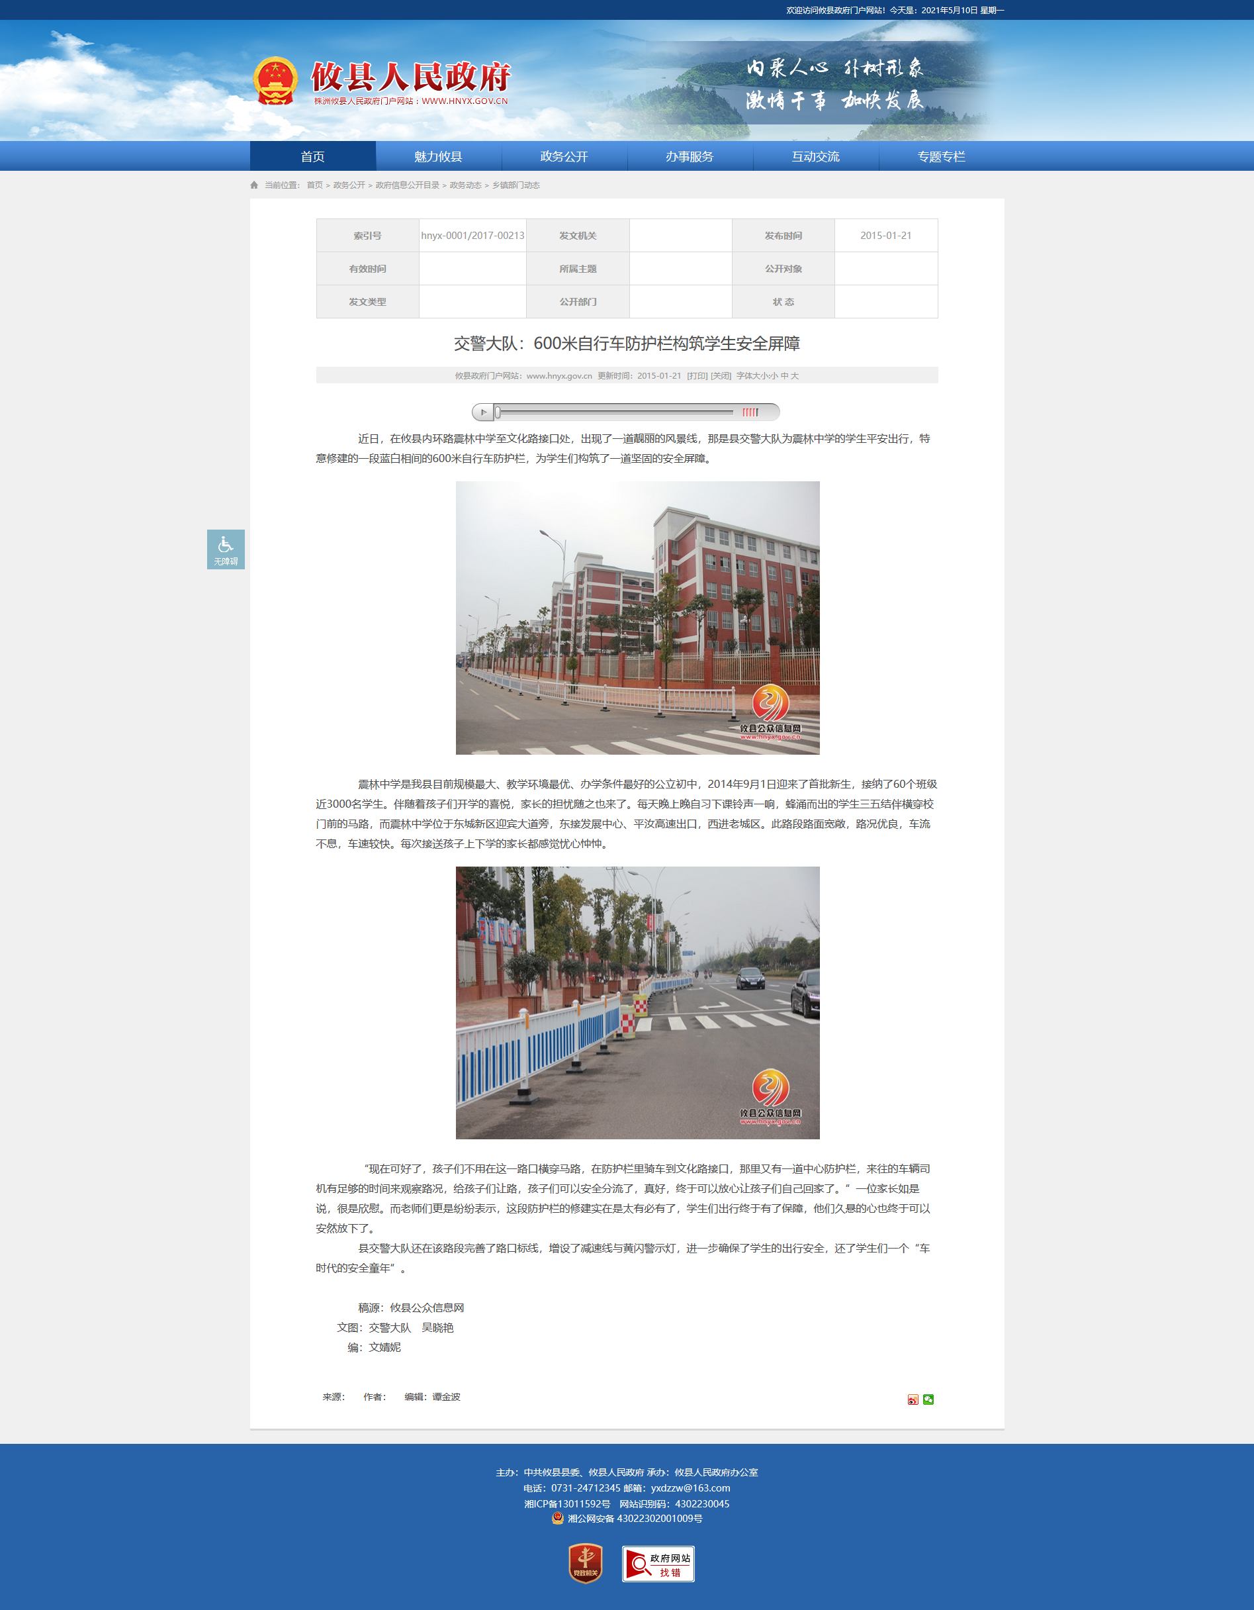Open the blue-white guardrail photo
This screenshot has height=1610, width=1254.
coord(637,1002)
